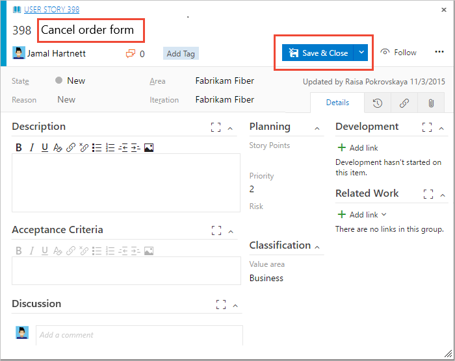Add a bulleted list in Description

point(97,147)
